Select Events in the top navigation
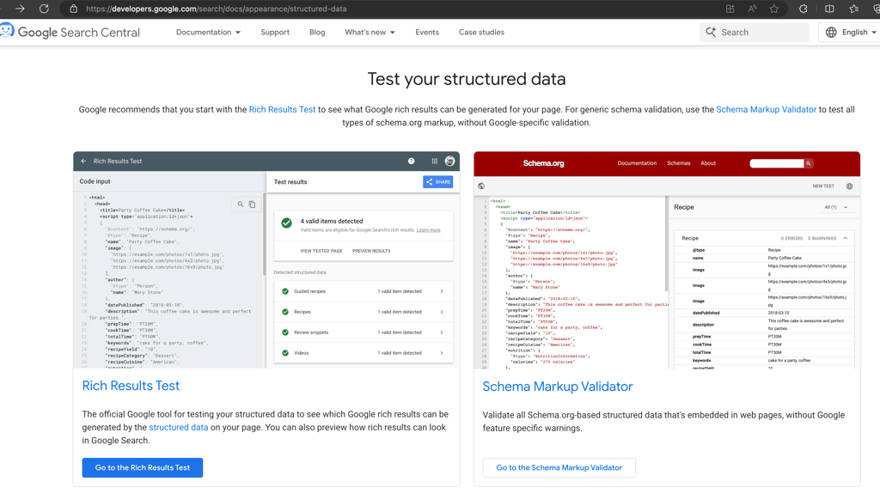 pos(427,33)
